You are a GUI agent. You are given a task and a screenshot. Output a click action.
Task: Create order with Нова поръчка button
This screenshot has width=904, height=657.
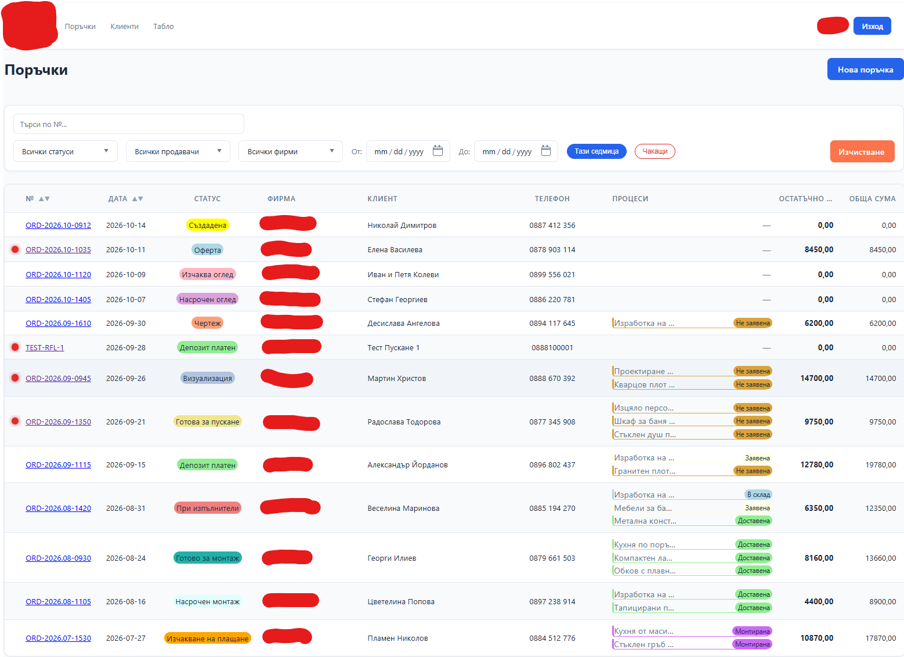865,70
